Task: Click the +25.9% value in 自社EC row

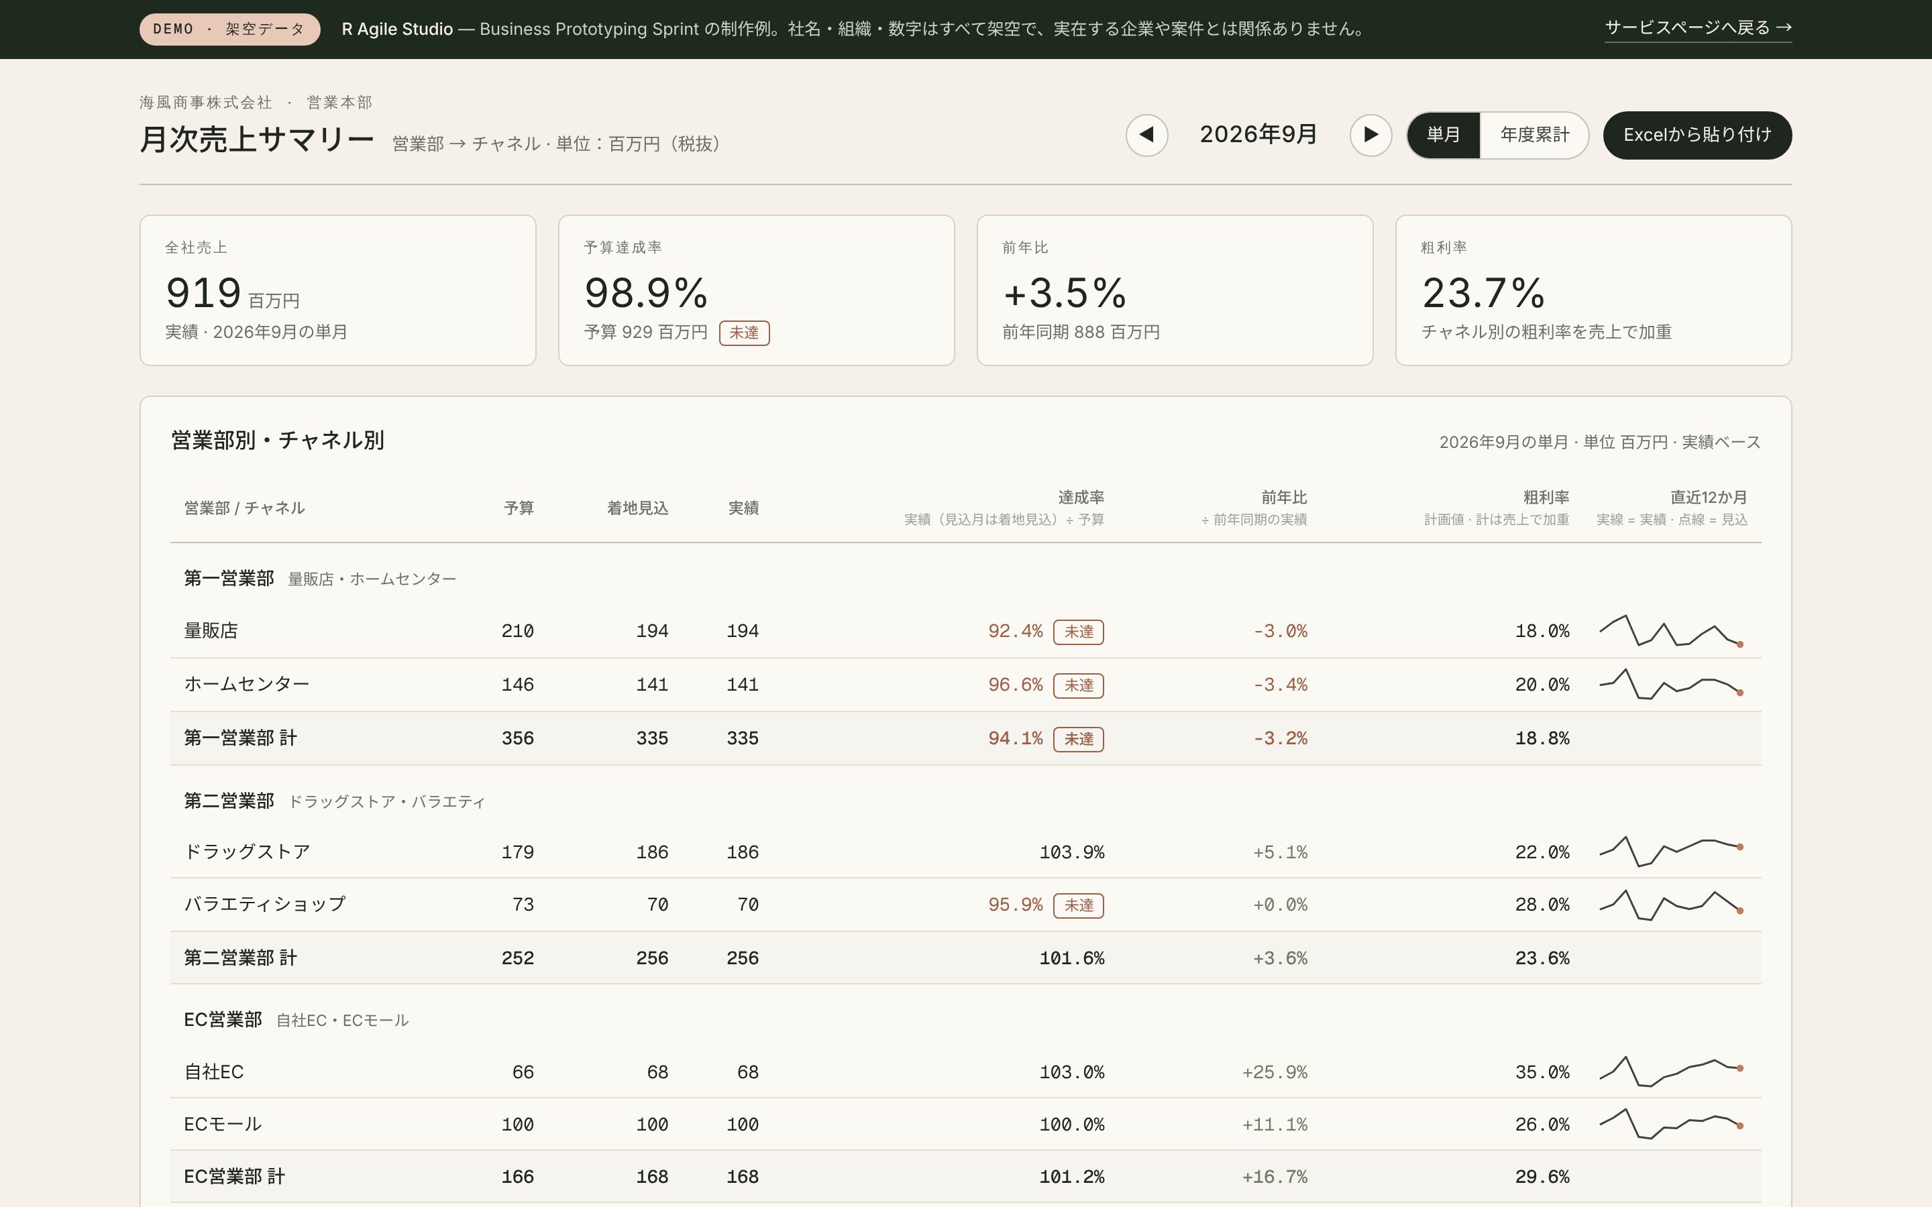Action: [1275, 1072]
